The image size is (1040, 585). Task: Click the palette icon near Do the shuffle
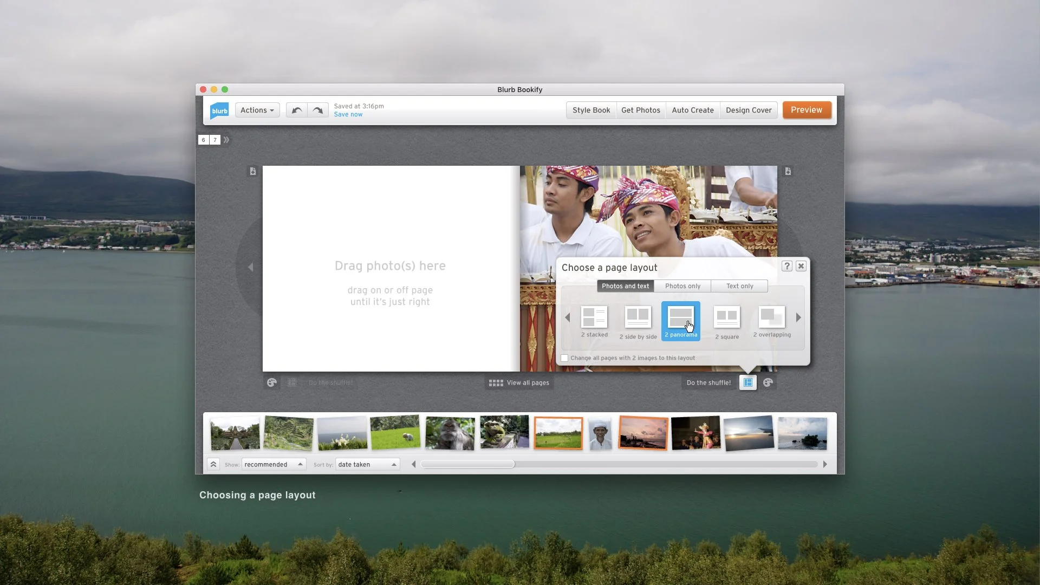click(769, 382)
